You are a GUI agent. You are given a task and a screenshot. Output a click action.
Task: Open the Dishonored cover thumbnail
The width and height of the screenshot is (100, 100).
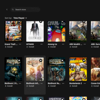[x=56, y=98]
